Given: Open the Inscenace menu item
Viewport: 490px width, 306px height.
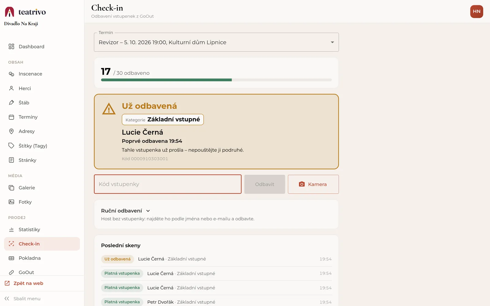Looking at the screenshot, I should pos(42,74).
